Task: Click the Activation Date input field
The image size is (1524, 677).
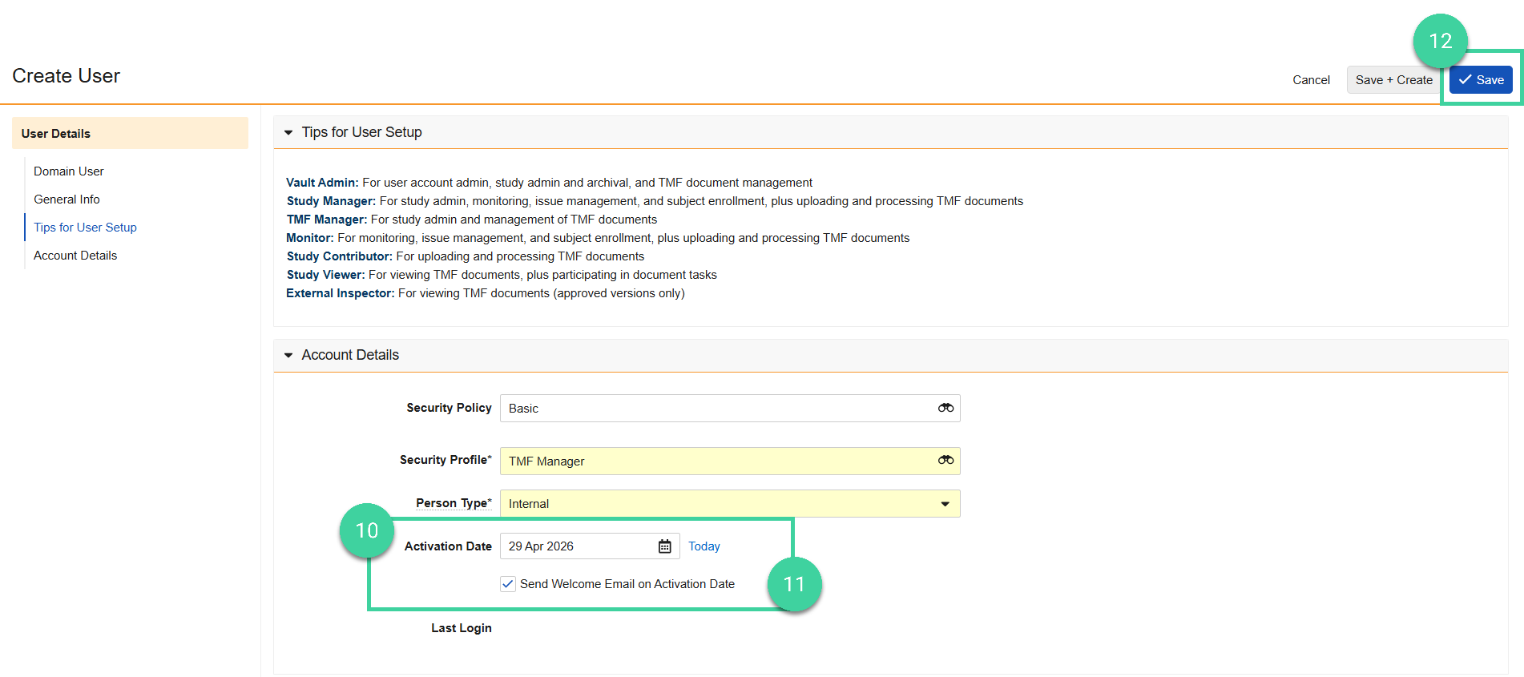Action: tap(590, 546)
